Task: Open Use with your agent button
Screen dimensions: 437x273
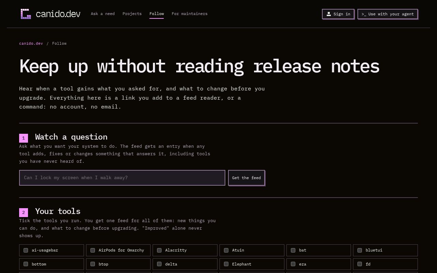Action: coord(387,14)
